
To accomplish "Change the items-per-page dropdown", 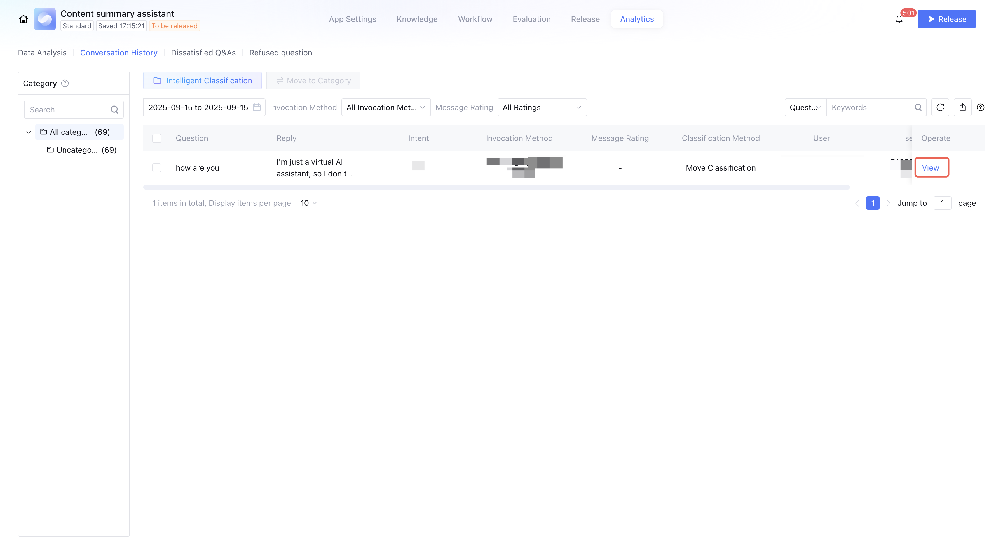I will click(x=308, y=203).
